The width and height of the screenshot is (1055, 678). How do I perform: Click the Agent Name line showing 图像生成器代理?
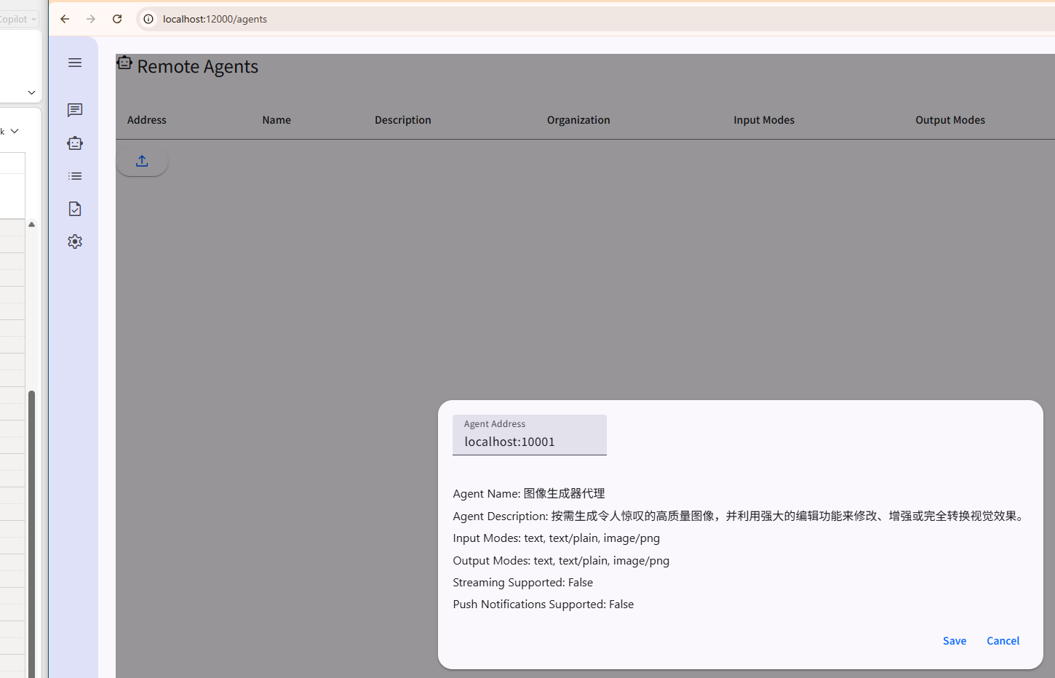pos(529,493)
